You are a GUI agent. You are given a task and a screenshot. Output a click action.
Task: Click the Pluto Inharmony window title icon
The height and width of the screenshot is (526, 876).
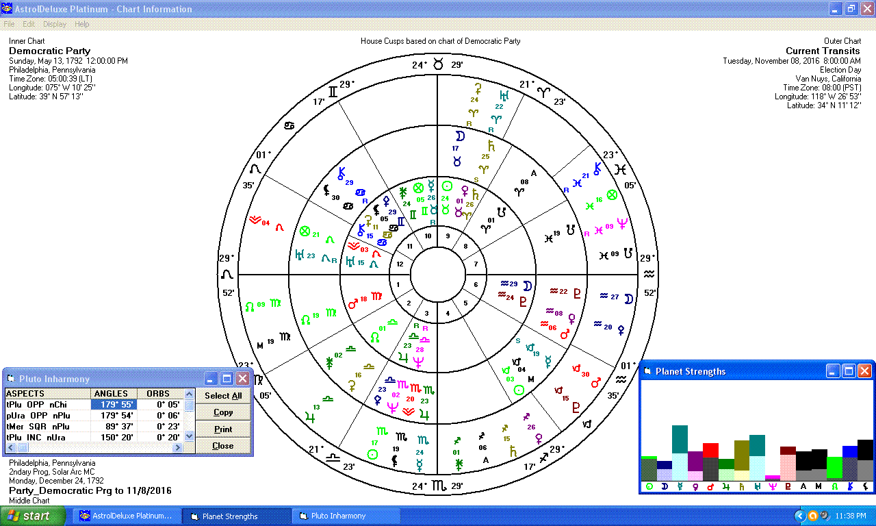pyautogui.click(x=11, y=378)
